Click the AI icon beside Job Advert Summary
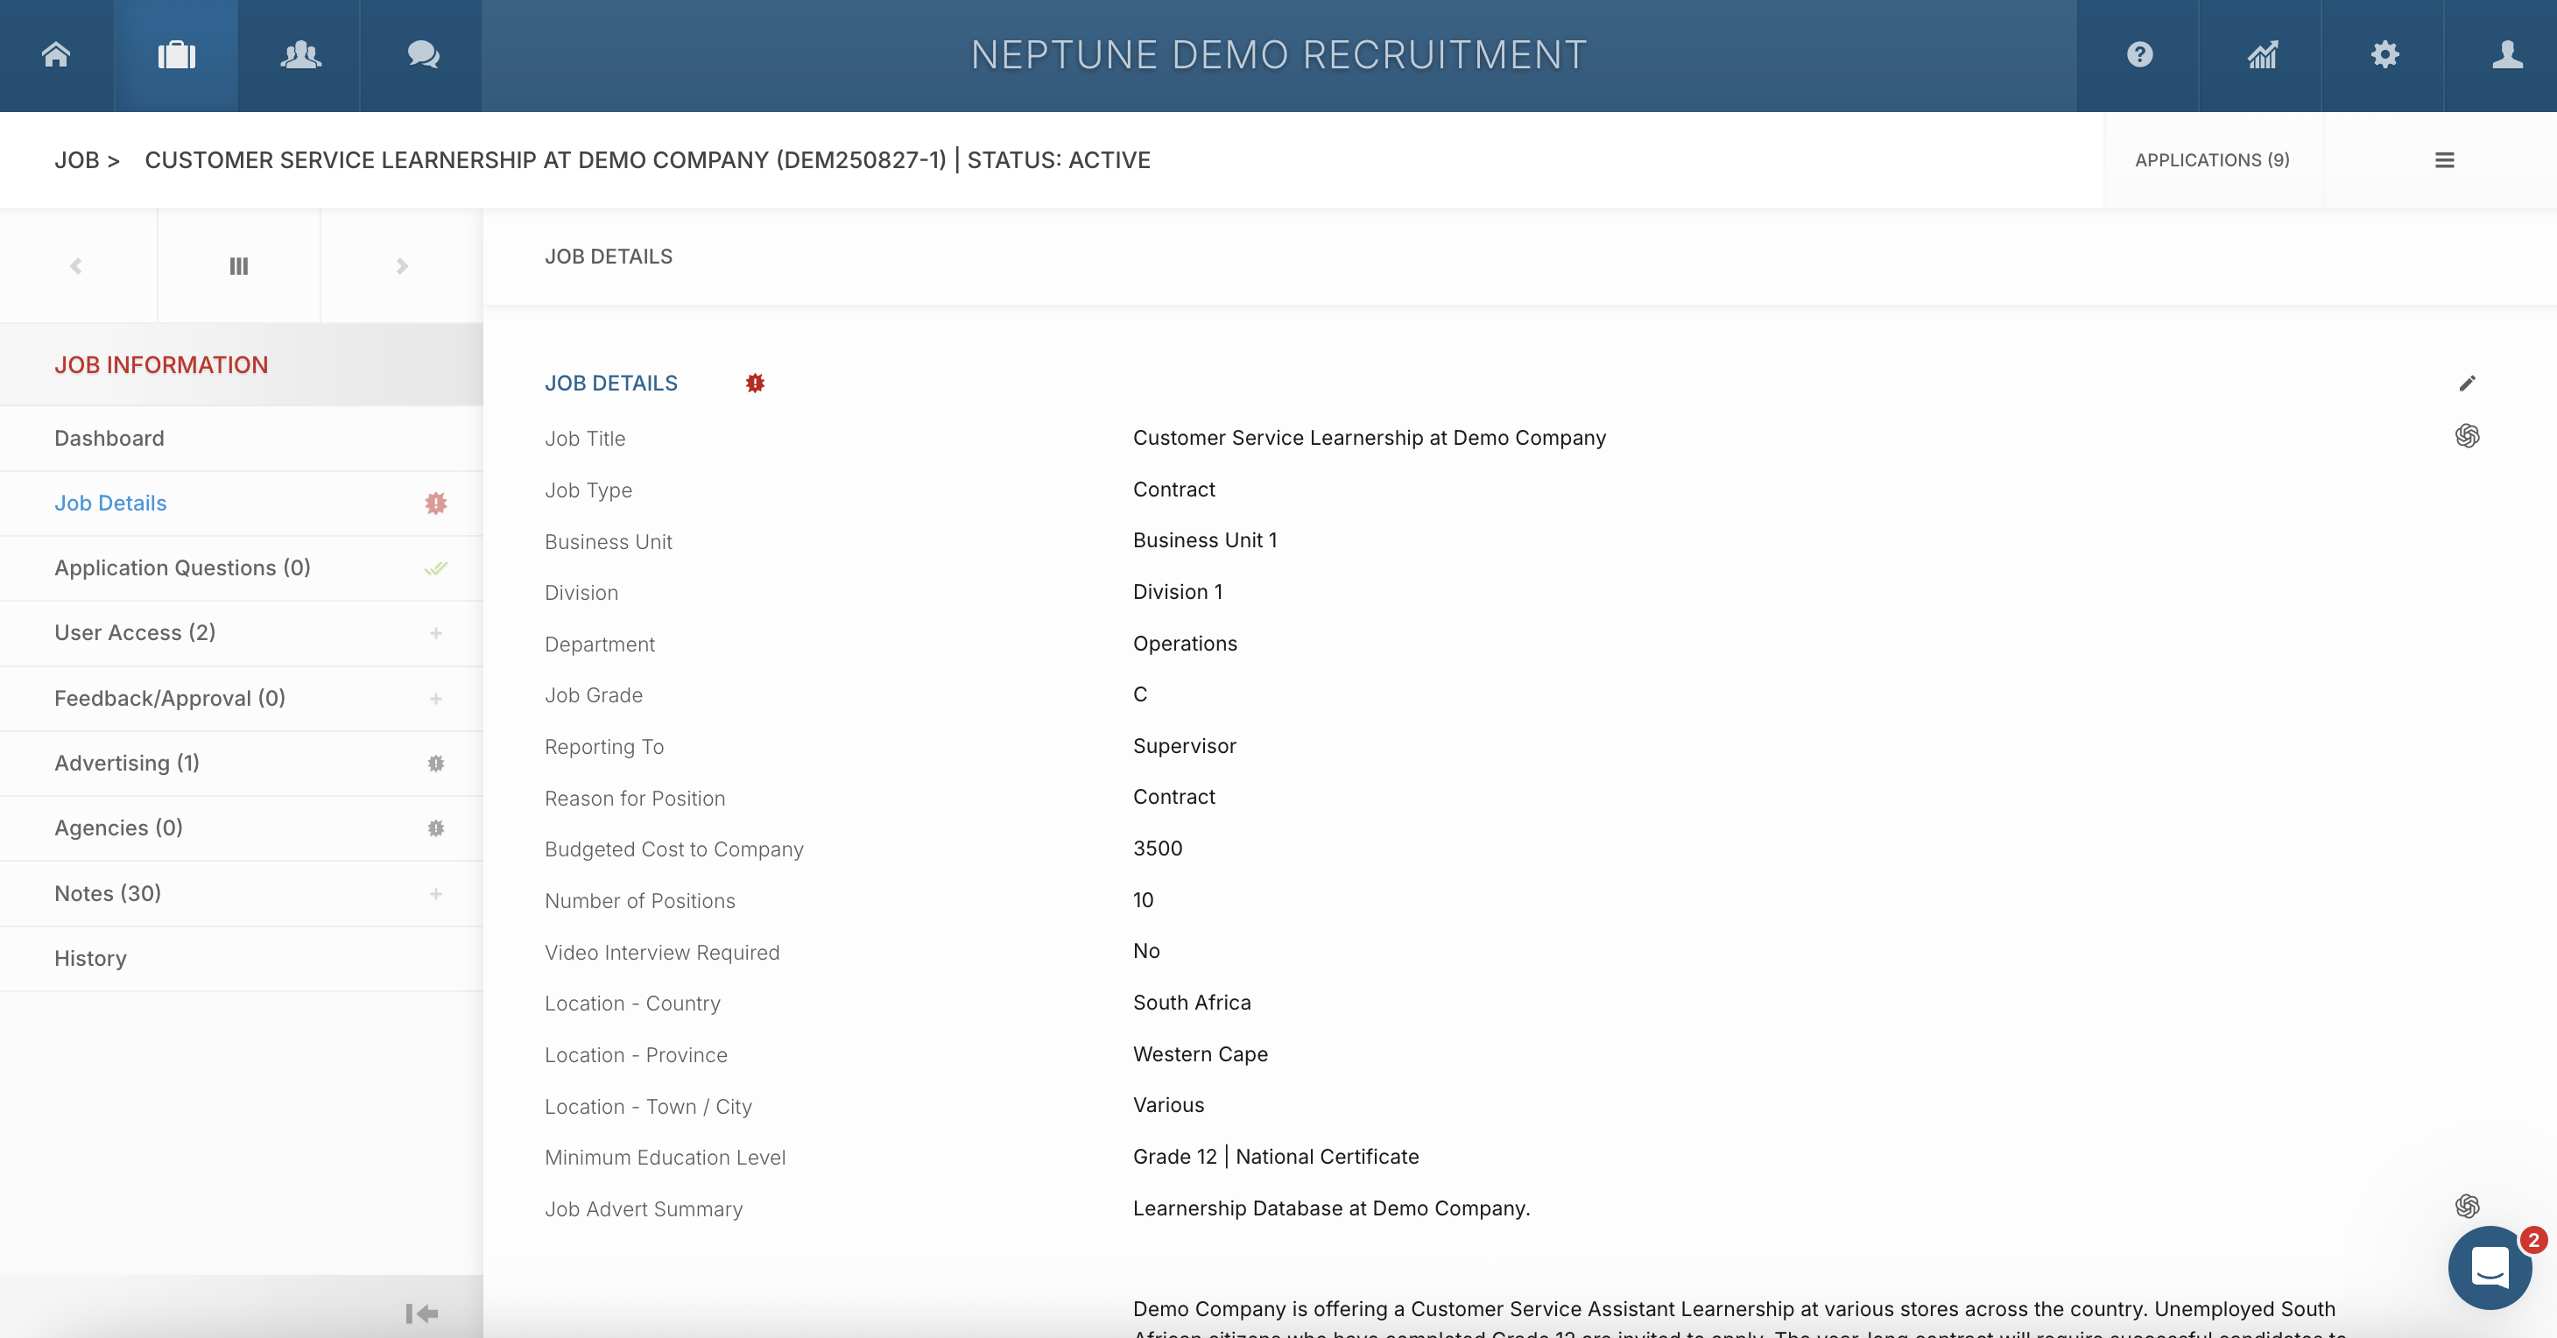This screenshot has height=1338, width=2557. pyautogui.click(x=2469, y=1207)
